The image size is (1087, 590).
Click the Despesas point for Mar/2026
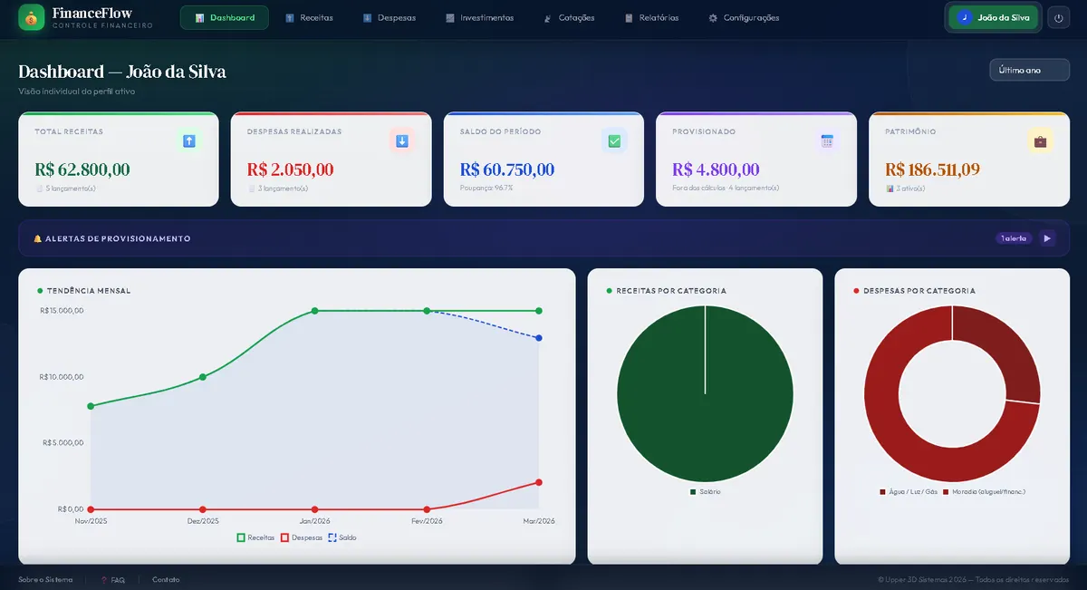point(539,482)
